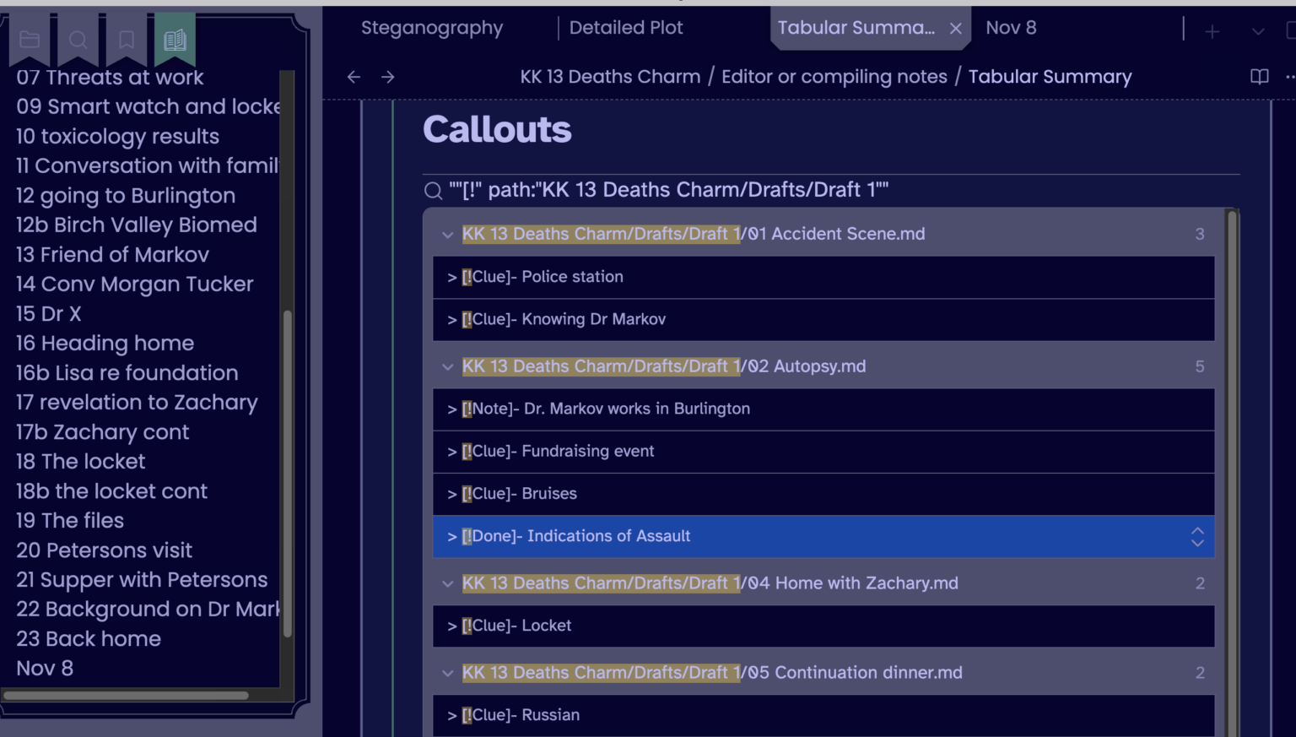Toggle reading view with the book icon
The width and height of the screenshot is (1296, 737).
1258,77
